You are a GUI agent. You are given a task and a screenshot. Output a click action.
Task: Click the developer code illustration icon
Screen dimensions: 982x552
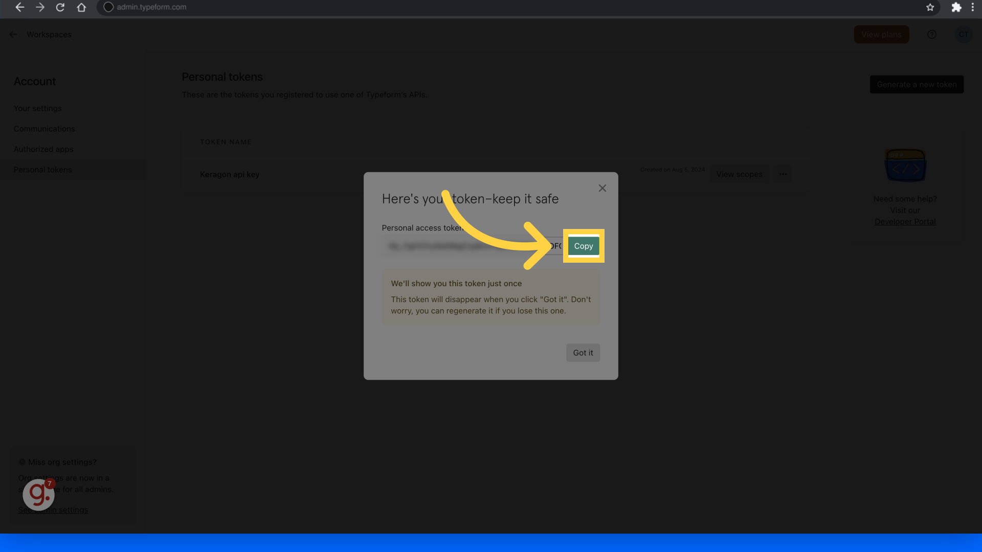coord(905,166)
